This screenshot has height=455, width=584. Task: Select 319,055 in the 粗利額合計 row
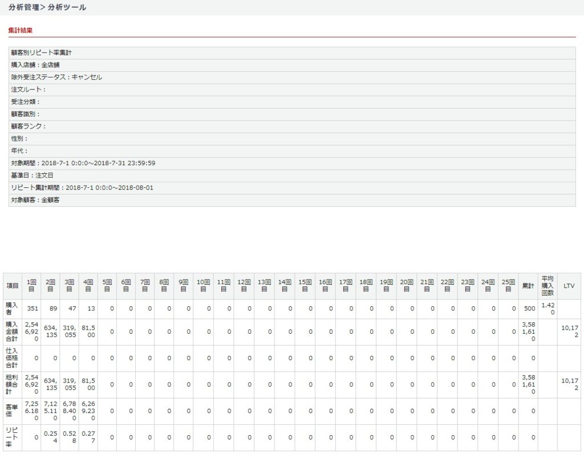[x=69, y=385]
